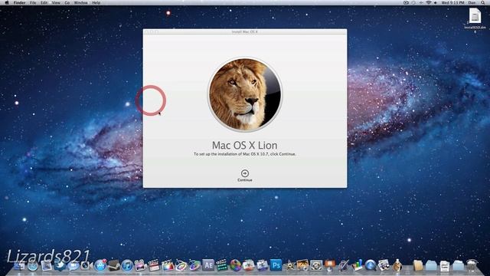Open the Edit menu
Screen dimensions: 490x276
pyautogui.click(x=44, y=2)
